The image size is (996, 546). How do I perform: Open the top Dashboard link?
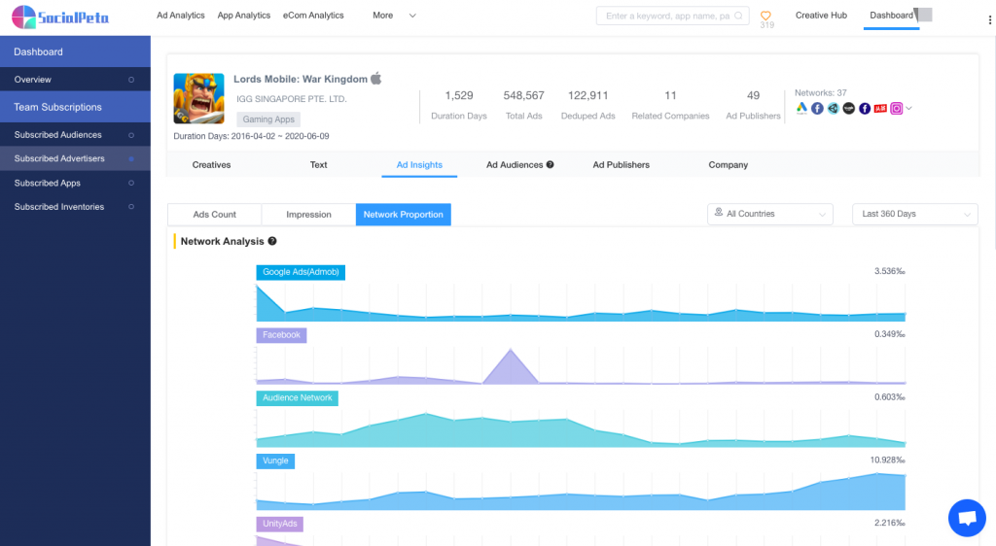(x=891, y=16)
